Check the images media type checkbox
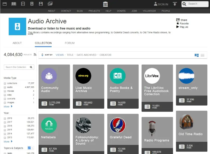The width and height of the screenshot is (210, 154). point(5,103)
